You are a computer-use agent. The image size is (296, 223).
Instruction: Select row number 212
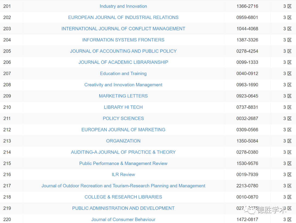point(7,130)
